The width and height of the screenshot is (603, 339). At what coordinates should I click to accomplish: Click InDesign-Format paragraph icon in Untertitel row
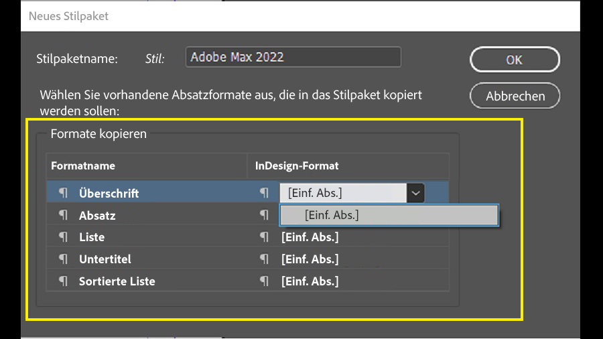(x=264, y=259)
